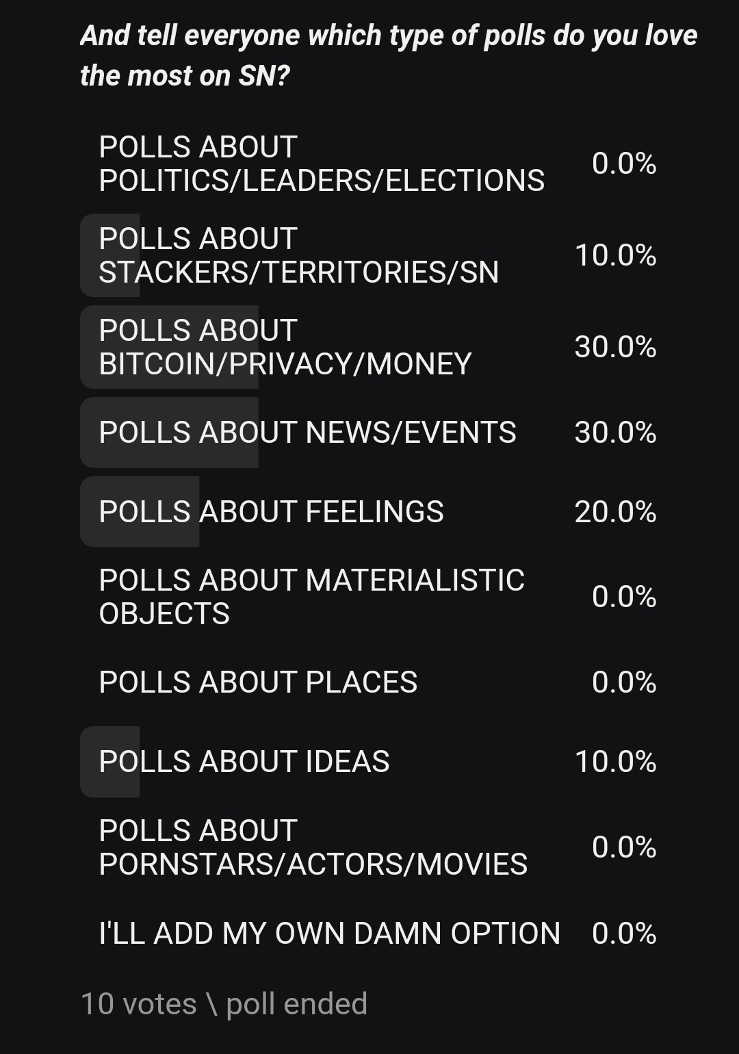Viewport: 739px width, 1054px height.
Task: Click the poll question heading text
Action: point(388,55)
